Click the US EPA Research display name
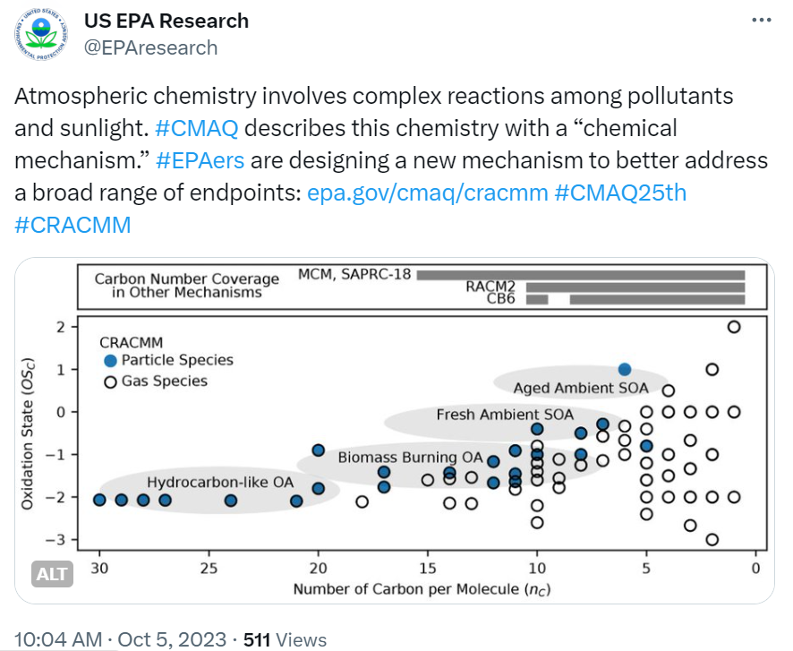This screenshot has height=651, width=793. click(166, 20)
